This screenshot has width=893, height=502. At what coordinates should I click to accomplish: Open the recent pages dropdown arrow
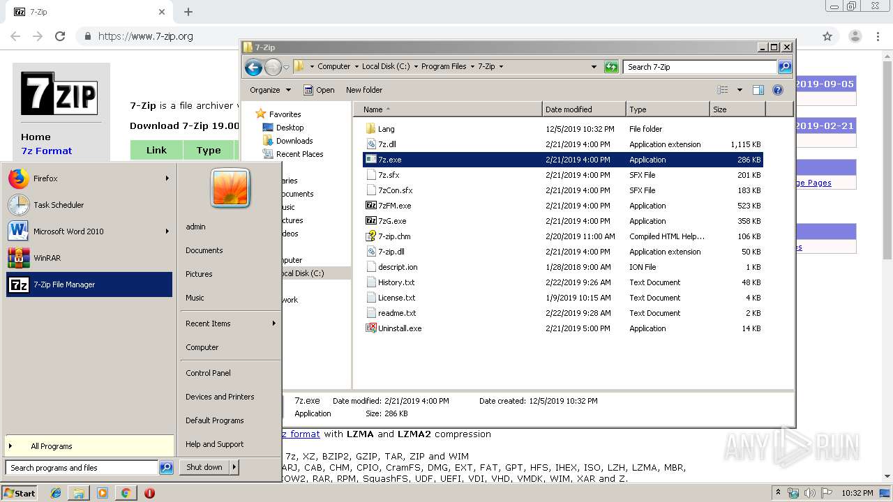[x=286, y=68]
